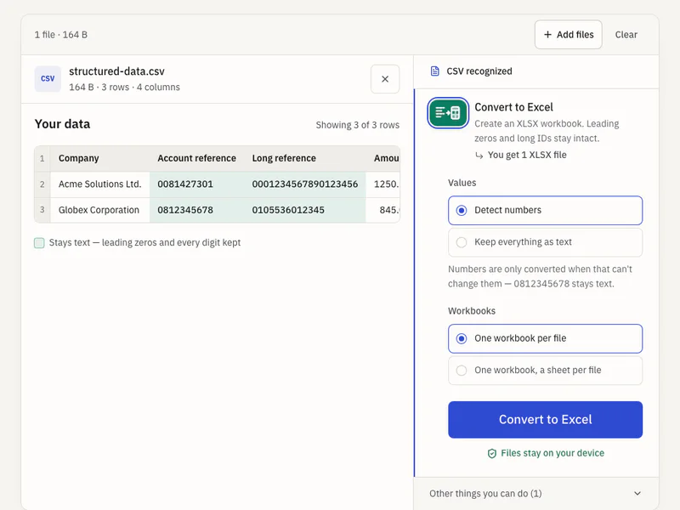Choose One workbook per file
The height and width of the screenshot is (510, 680).
pyautogui.click(x=545, y=338)
